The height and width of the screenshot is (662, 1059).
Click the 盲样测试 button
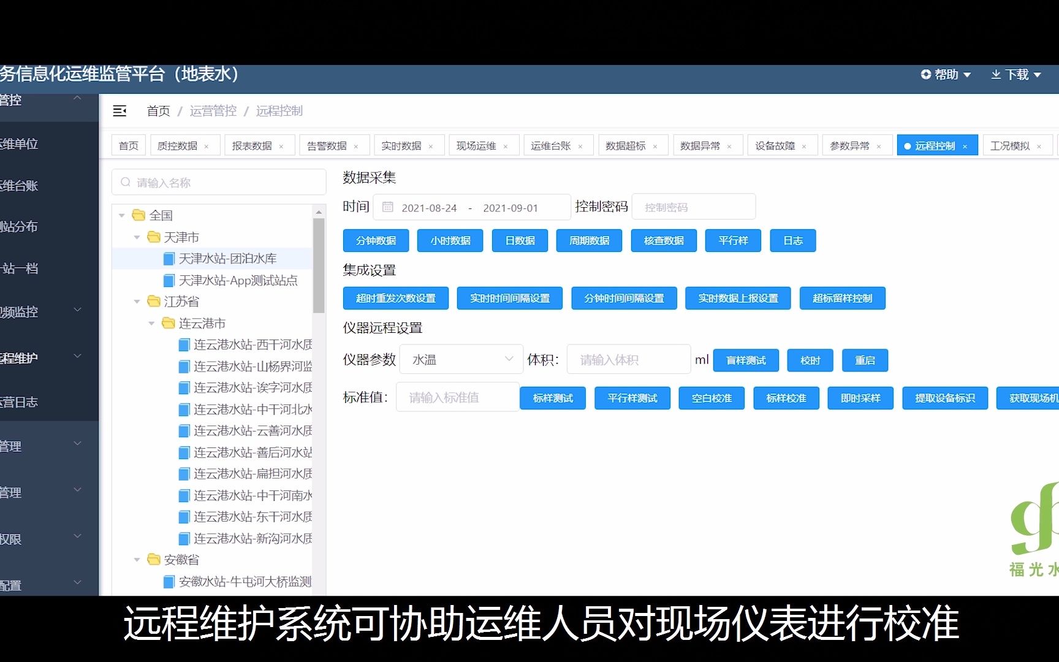(746, 360)
